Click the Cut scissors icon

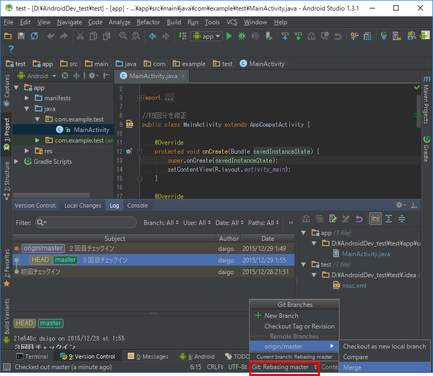tap(80, 36)
